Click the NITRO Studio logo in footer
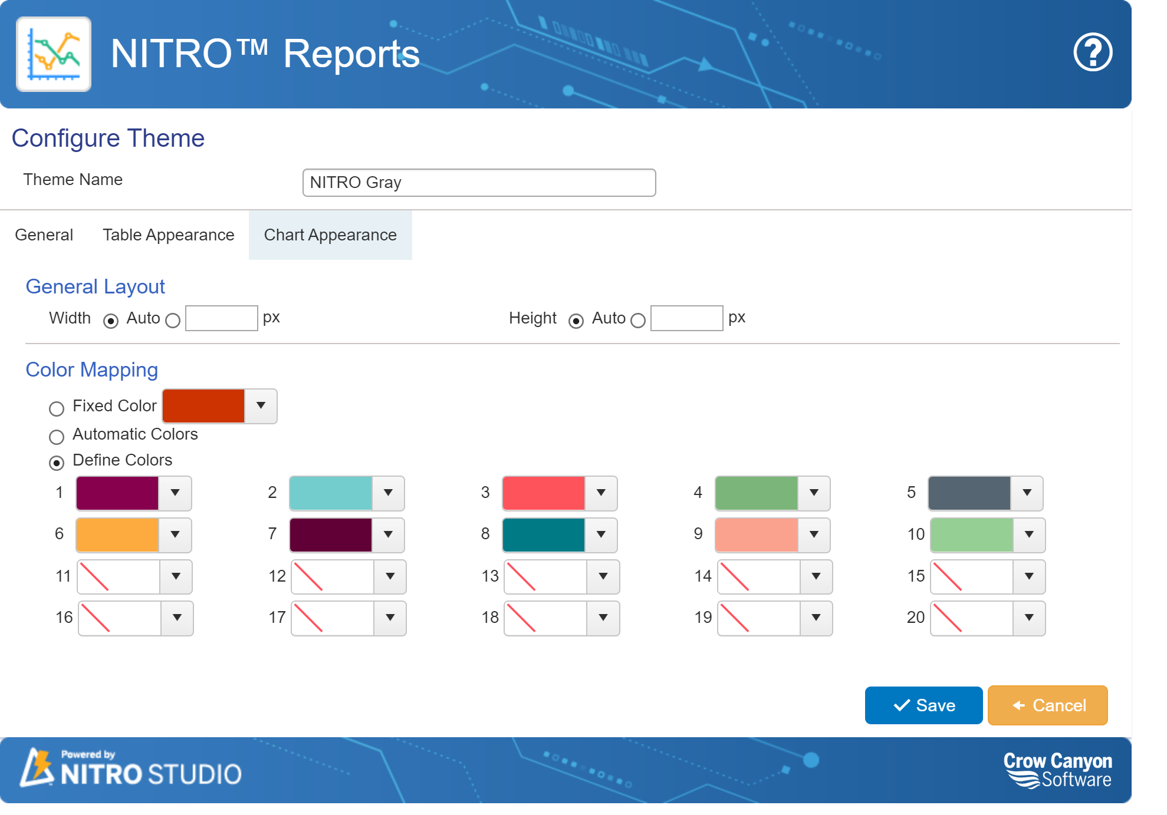The height and width of the screenshot is (815, 1167). point(131,768)
